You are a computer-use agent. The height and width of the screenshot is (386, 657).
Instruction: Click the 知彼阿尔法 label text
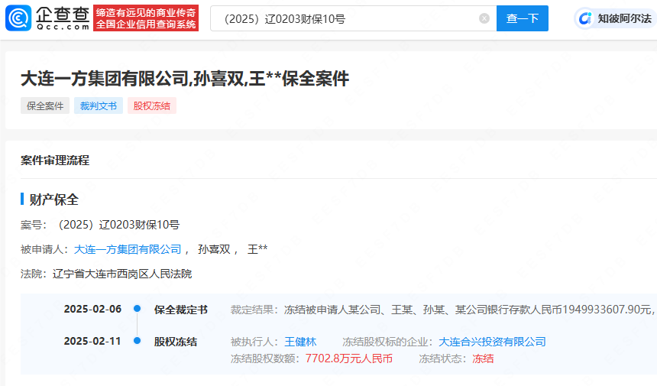(x=624, y=18)
